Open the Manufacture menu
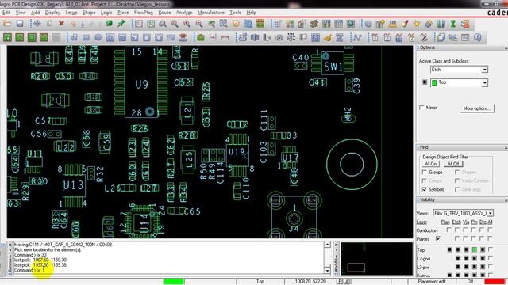Image resolution: width=508 pixels, height=285 pixels. (211, 13)
